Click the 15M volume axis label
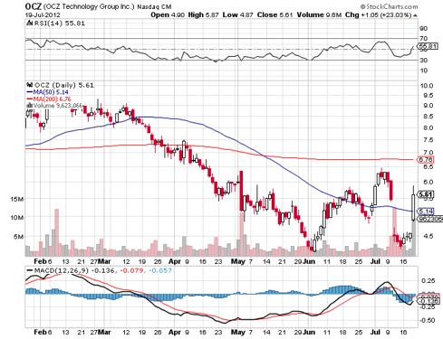The image size is (443, 339). 17,199
